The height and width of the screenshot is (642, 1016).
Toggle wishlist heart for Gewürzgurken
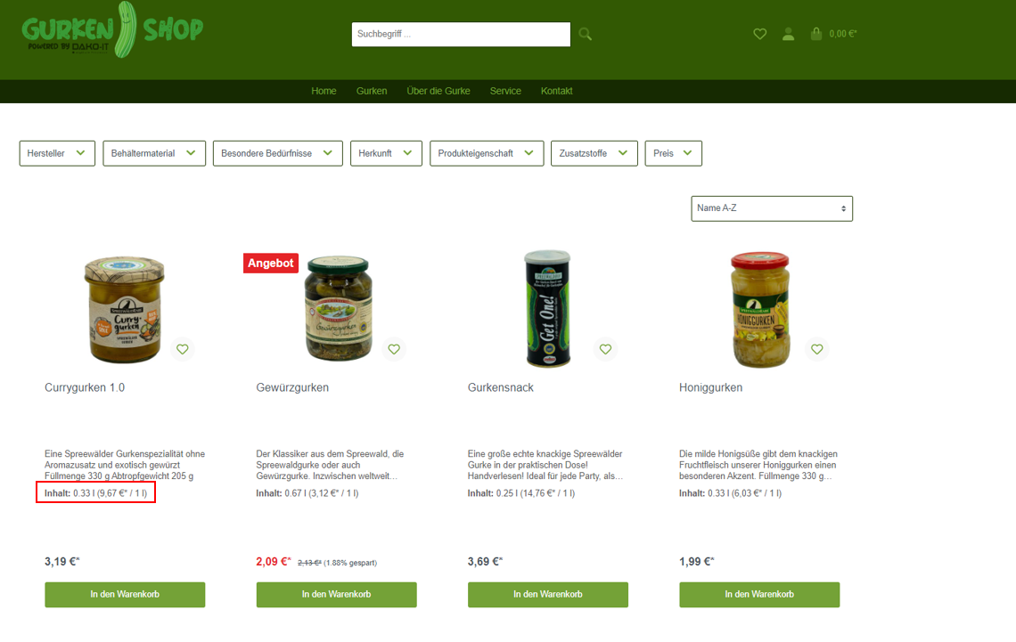pos(394,349)
